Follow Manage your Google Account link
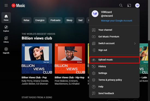 click(x=116, y=21)
